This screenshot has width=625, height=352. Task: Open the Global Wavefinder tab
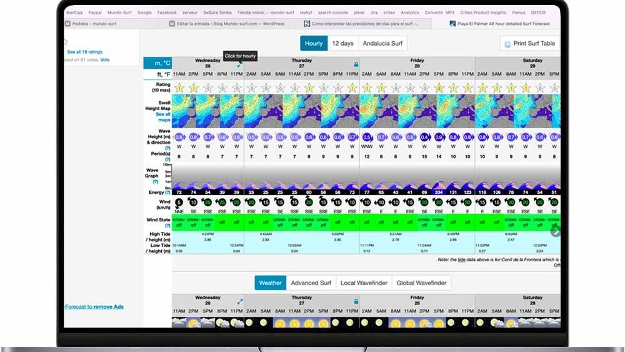coord(421,283)
